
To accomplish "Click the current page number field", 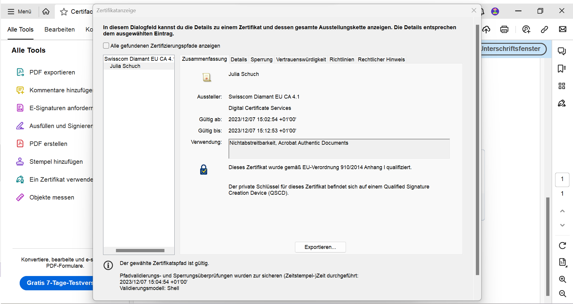I will coord(562,180).
